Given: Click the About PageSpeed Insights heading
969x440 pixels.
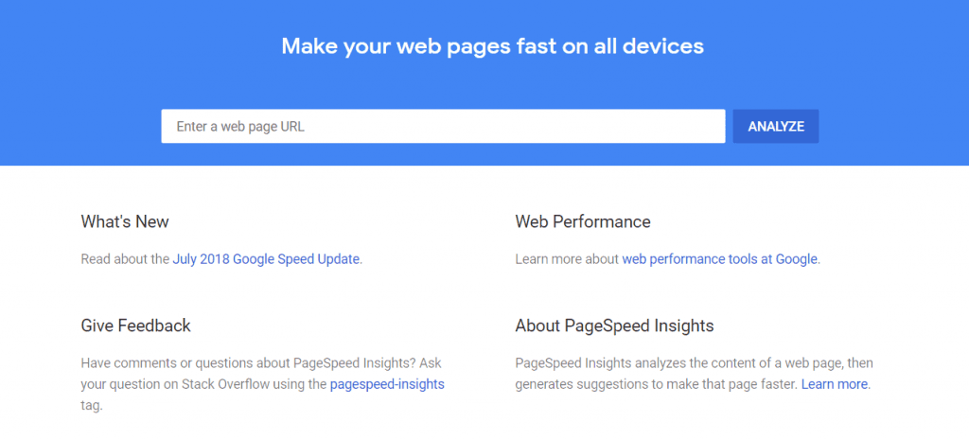Looking at the screenshot, I should click(614, 326).
